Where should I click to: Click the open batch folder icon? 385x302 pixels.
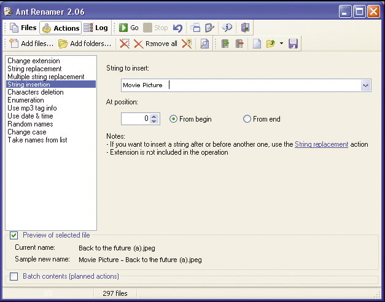271,44
